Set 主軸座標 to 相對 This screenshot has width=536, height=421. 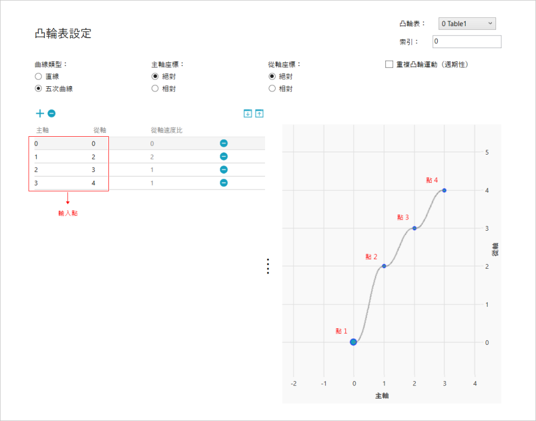click(155, 89)
